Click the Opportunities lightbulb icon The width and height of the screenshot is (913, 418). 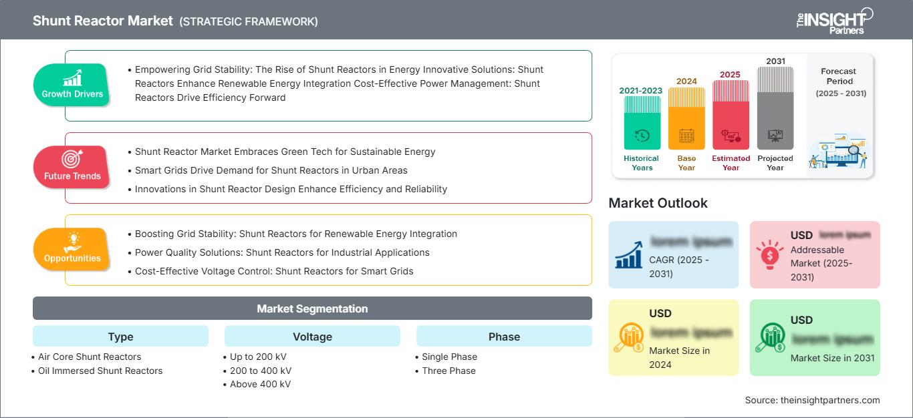72,241
